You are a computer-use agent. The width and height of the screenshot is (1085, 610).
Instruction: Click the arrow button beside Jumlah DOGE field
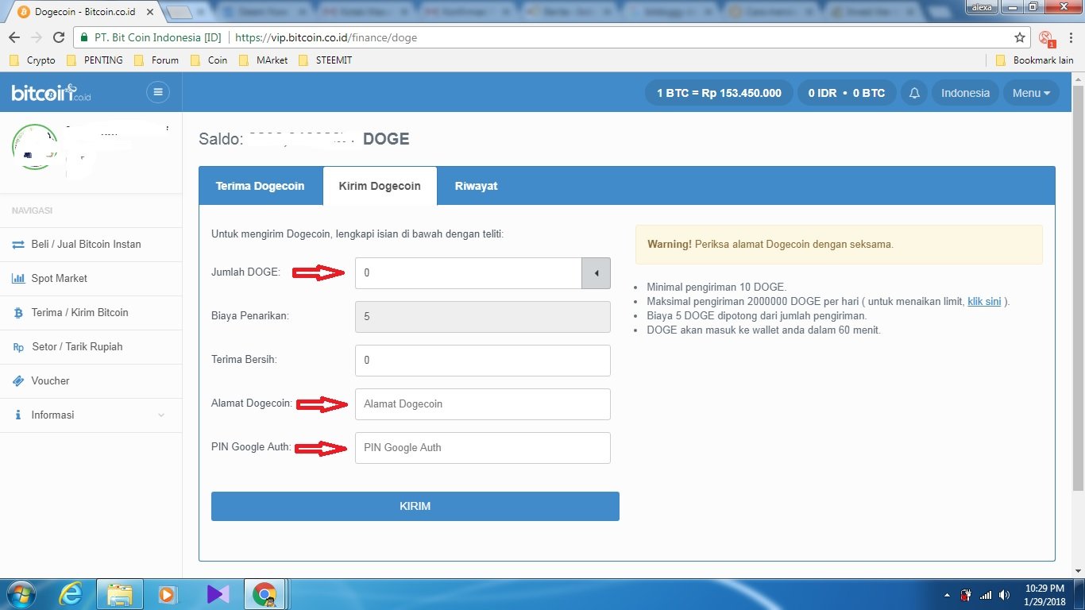click(x=596, y=273)
